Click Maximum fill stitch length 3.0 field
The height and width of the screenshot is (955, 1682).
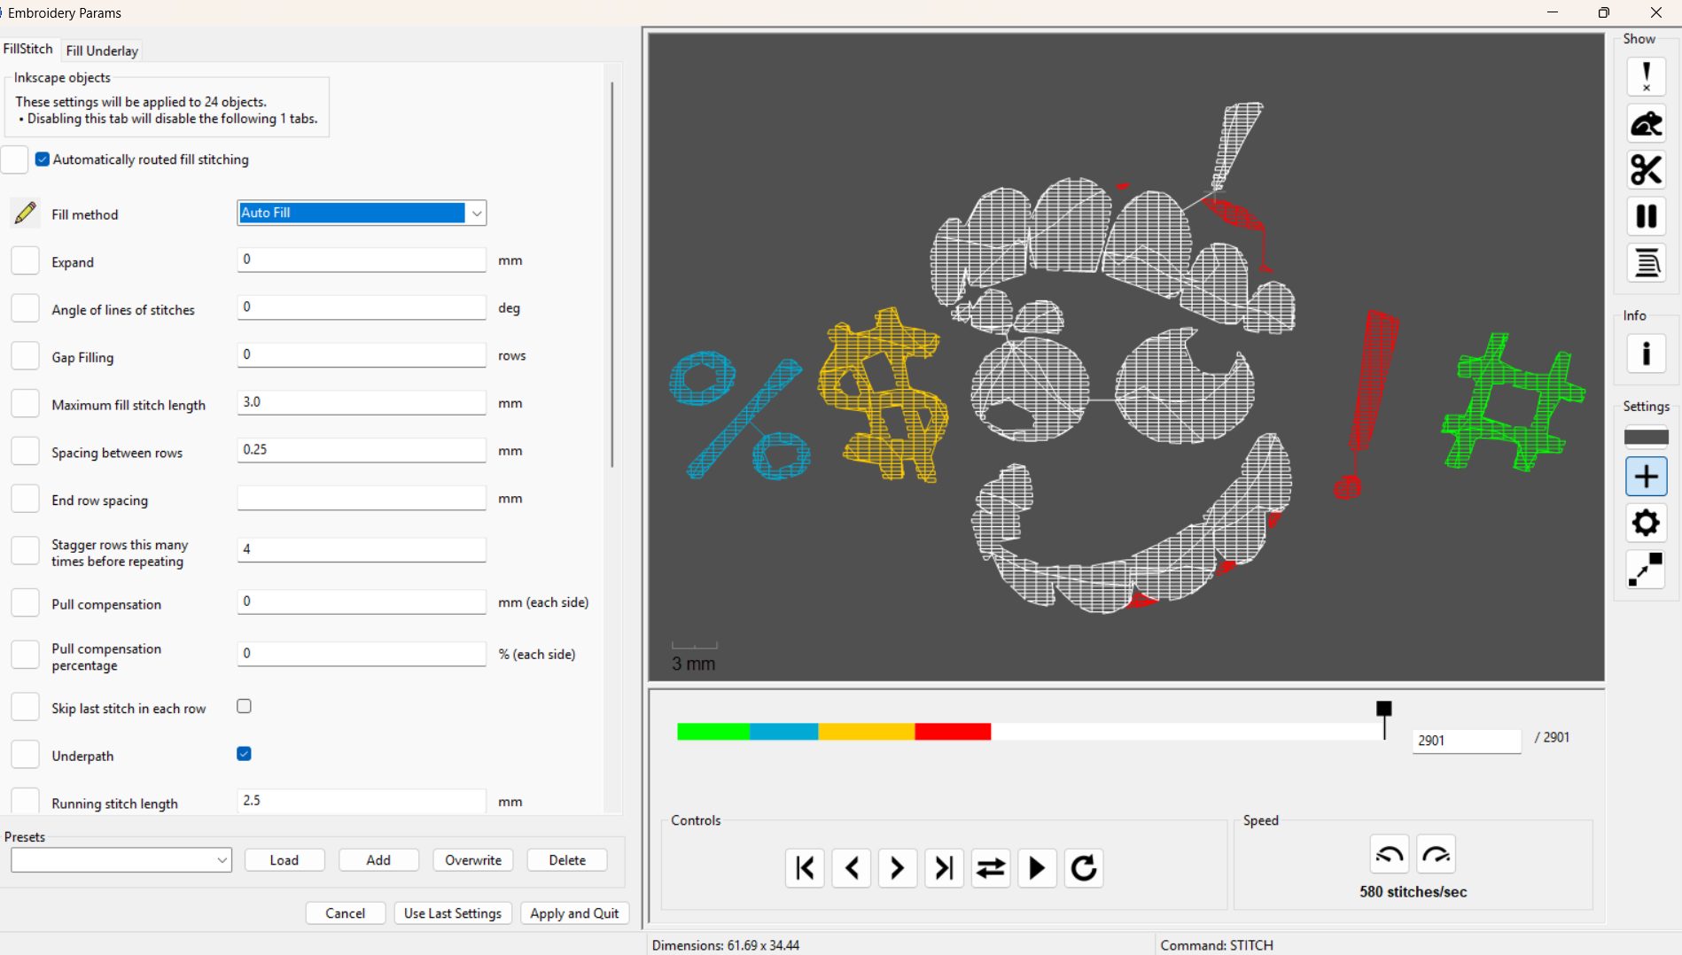tap(362, 402)
